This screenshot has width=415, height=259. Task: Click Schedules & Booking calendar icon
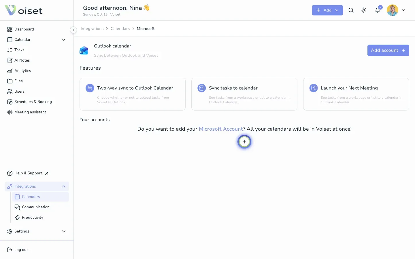pos(10,102)
